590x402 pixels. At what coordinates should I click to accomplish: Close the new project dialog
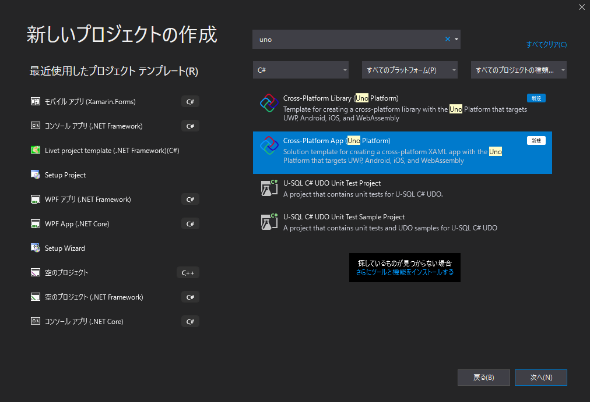(x=582, y=7)
